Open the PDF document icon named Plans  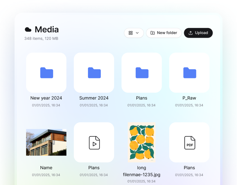coord(189,142)
